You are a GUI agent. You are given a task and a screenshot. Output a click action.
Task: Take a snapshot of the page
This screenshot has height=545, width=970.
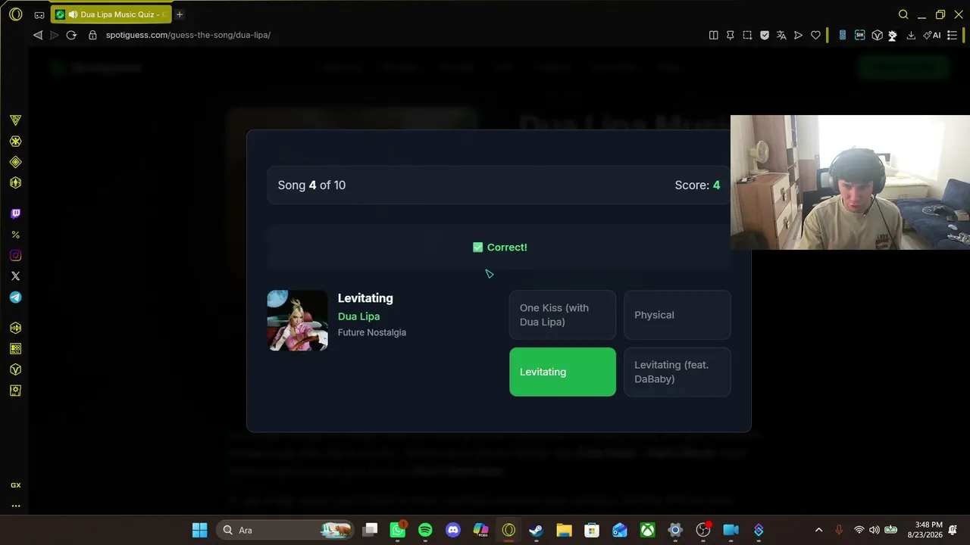pyautogui.click(x=747, y=35)
